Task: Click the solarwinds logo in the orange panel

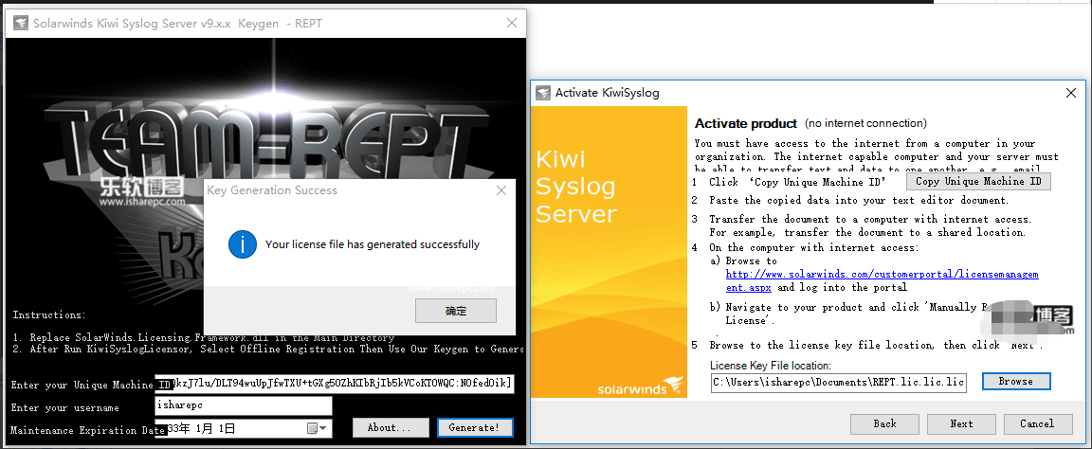Action: 640,386
